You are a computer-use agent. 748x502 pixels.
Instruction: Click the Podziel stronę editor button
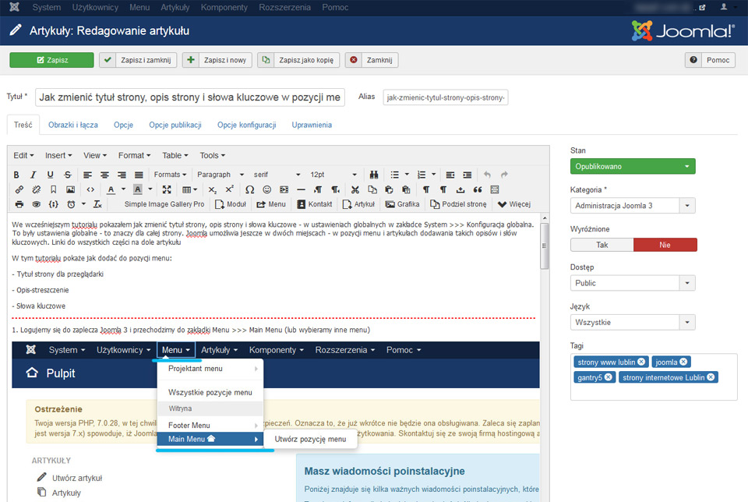click(x=458, y=204)
